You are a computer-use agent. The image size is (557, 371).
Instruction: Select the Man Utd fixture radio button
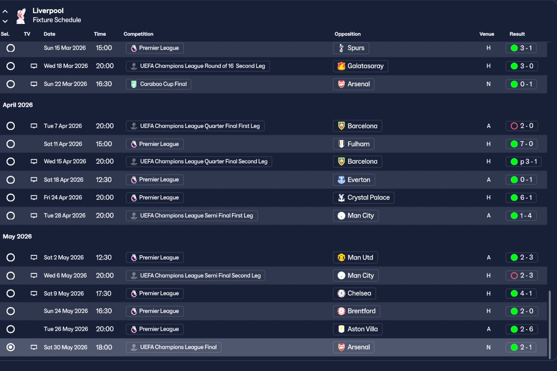[x=10, y=258]
